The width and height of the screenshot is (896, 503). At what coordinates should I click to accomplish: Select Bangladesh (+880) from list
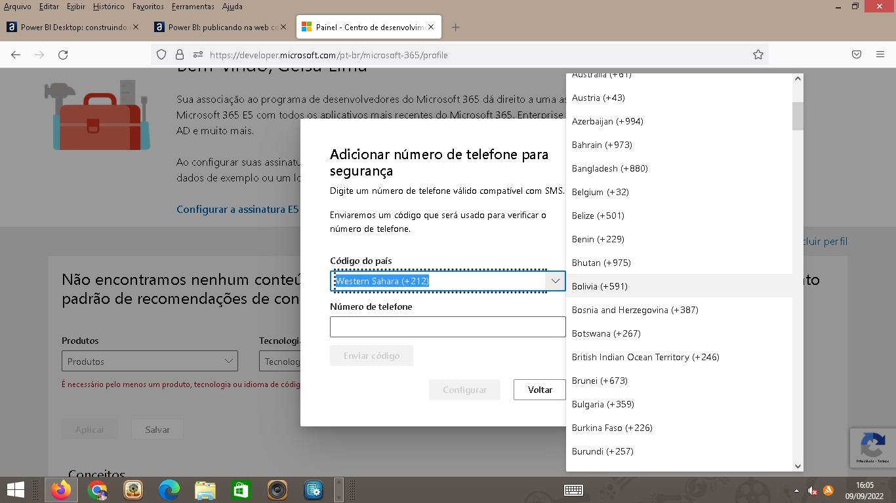[679, 168]
